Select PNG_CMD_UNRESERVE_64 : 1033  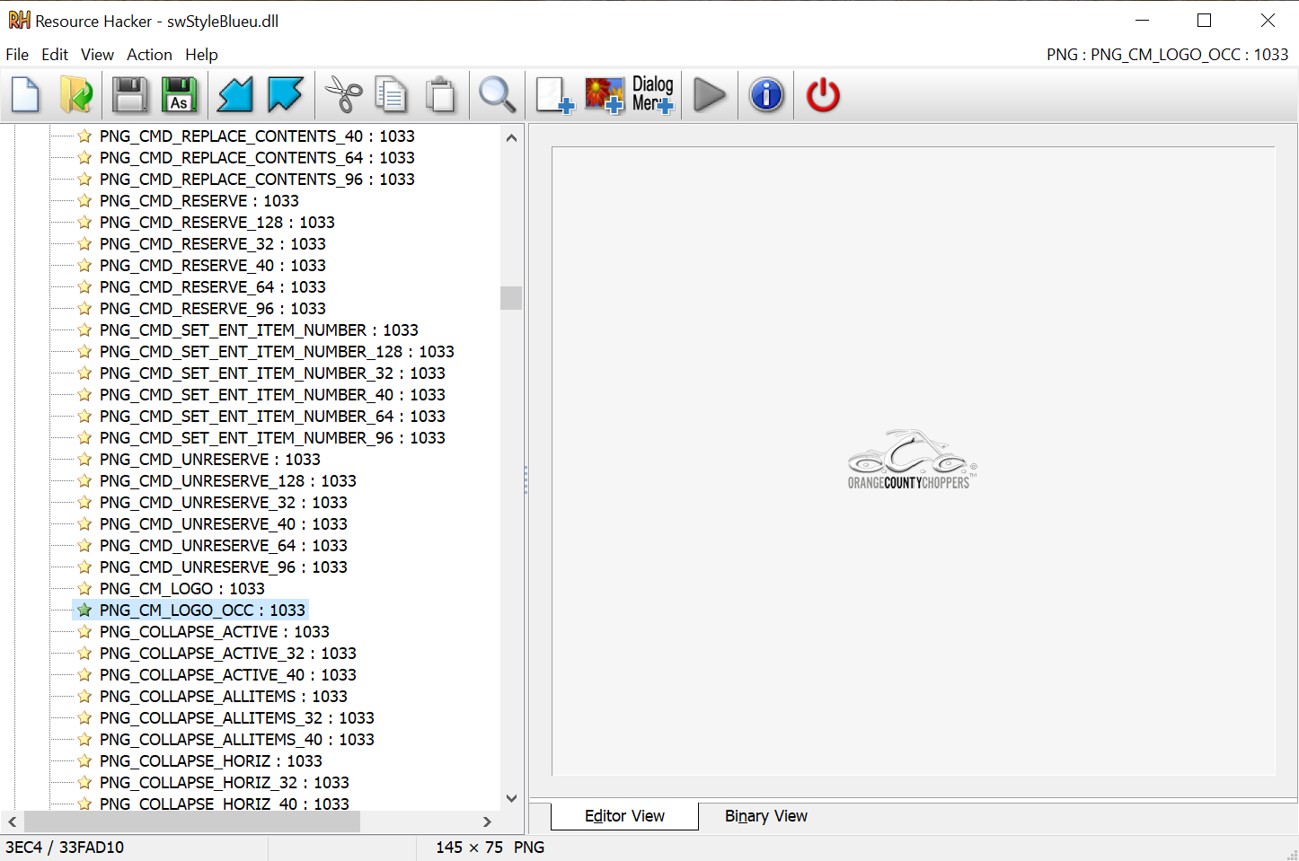coord(223,545)
